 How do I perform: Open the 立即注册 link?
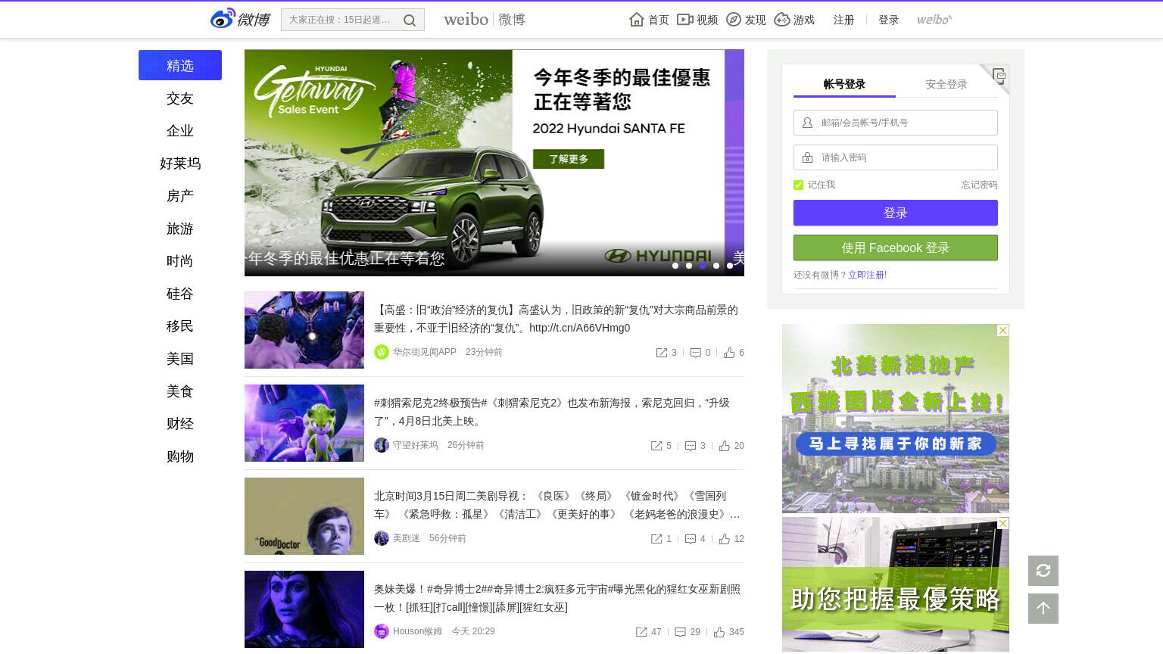867,275
